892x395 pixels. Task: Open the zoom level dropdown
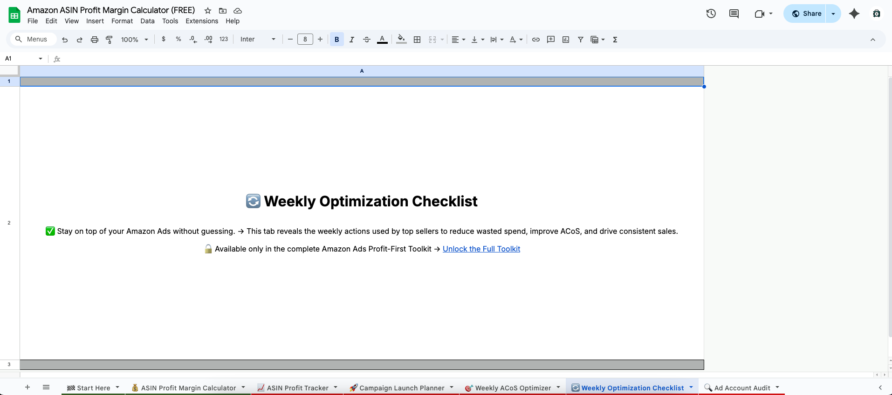tap(134, 40)
